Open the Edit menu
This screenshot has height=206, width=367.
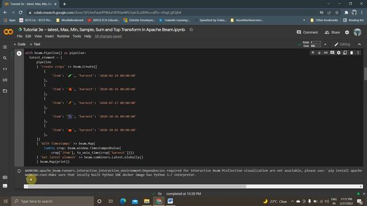click(28, 36)
